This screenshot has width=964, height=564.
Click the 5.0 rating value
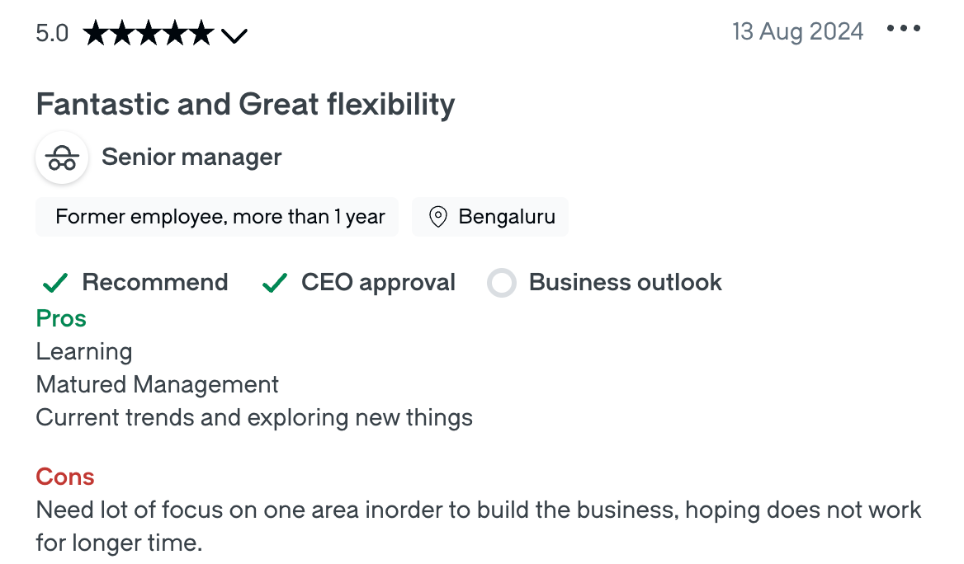(x=51, y=32)
